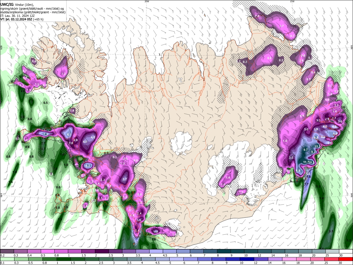The height and width of the screenshot is (265, 353).
Task: Click the upper legend row label 0.2
Action: (x=2, y=256)
